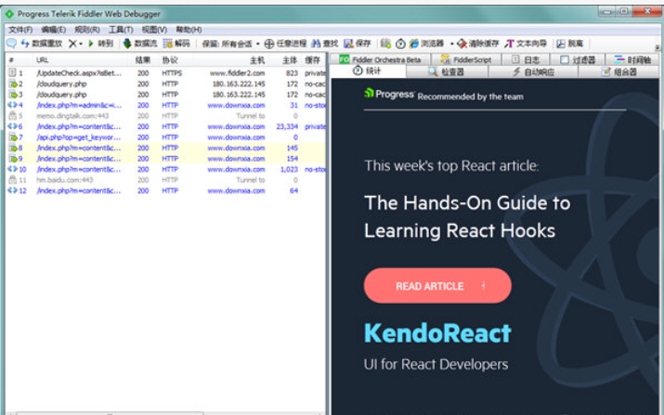Select session 11 hm.baidu.com:443 tunnel row
664x415 pixels.
[x=166, y=179]
